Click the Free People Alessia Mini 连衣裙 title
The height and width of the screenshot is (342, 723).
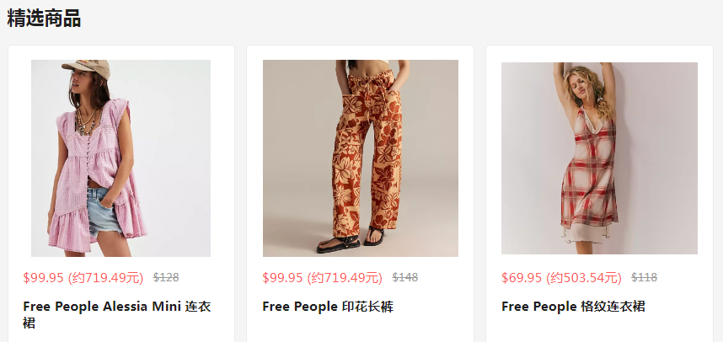[x=116, y=314]
